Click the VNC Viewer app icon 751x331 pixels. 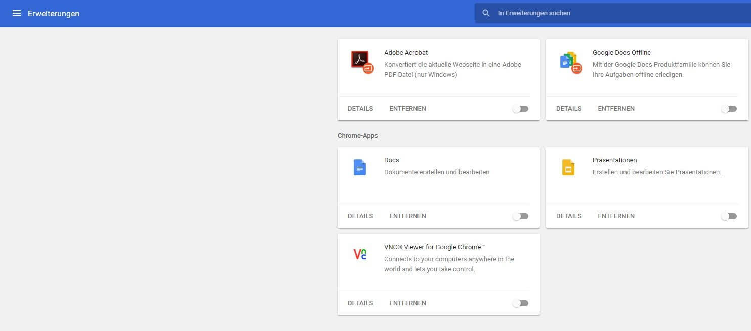coord(360,254)
